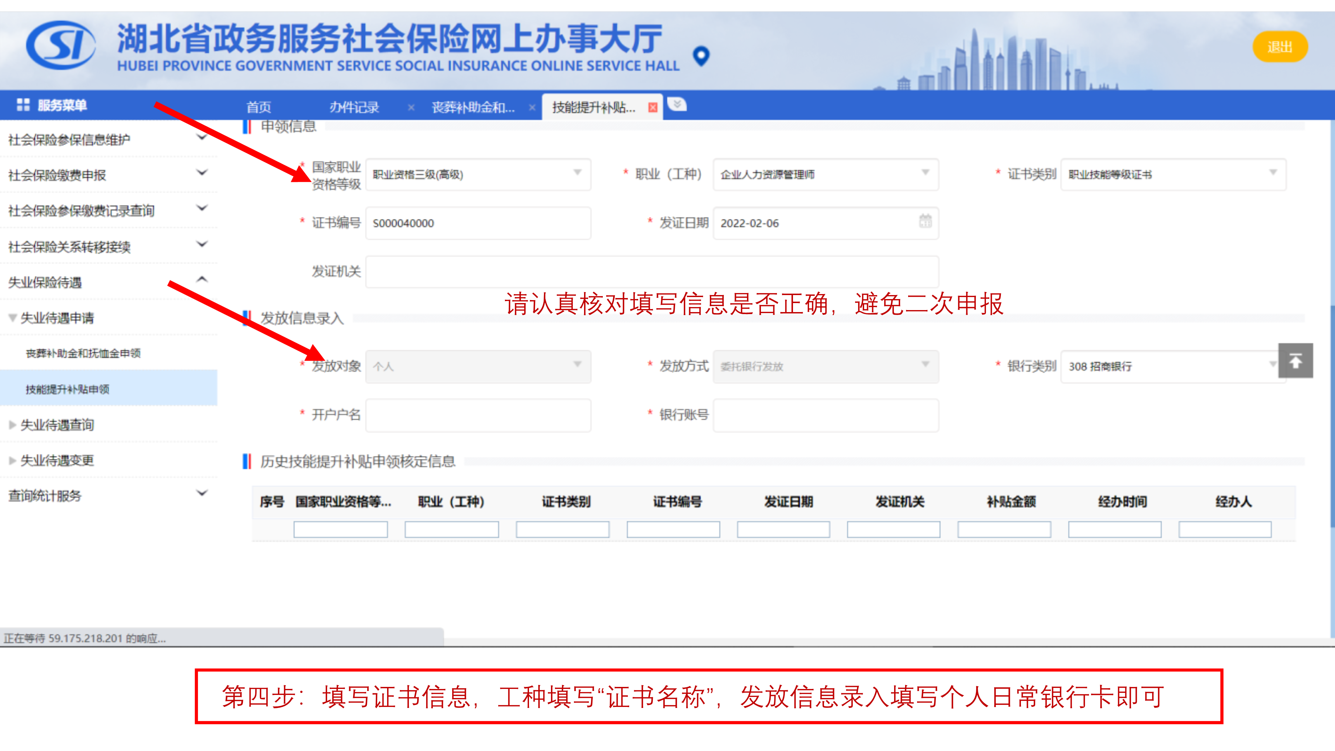Open 国家职业资格等级 dropdown
This screenshot has height=751, width=1335.
[x=478, y=174]
